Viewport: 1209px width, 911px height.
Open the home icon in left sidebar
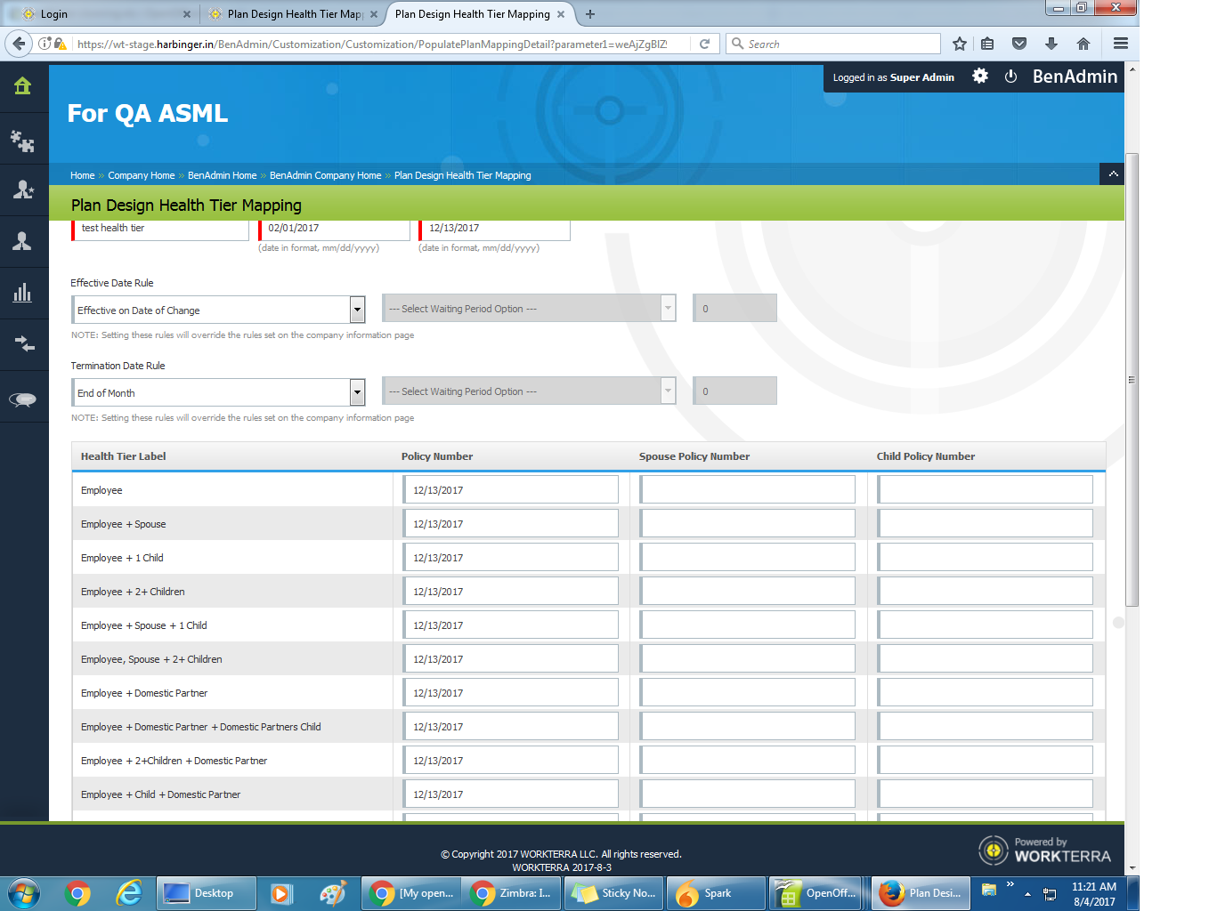[22, 86]
